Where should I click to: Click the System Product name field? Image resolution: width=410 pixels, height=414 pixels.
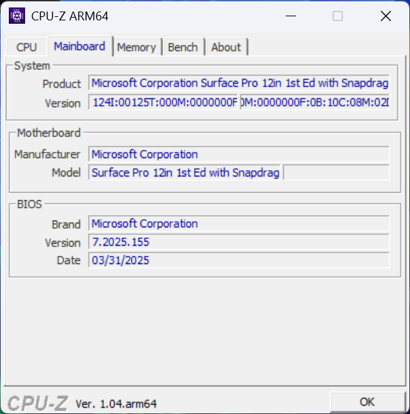239,83
